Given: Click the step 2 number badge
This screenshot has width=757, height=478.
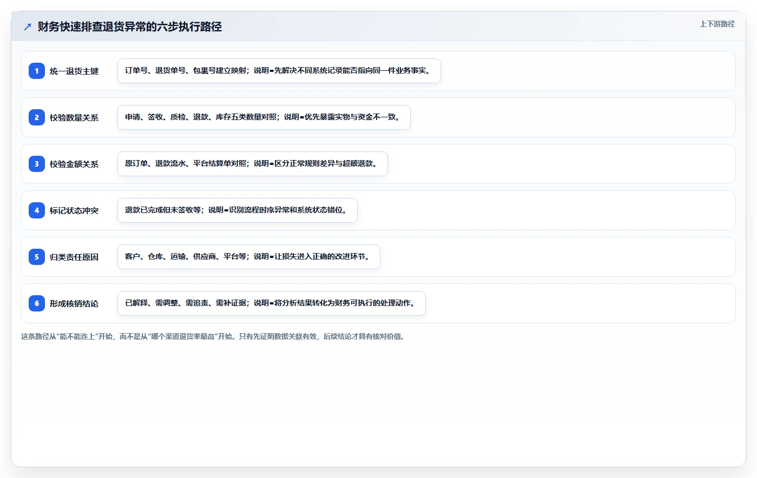Looking at the screenshot, I should point(37,117).
